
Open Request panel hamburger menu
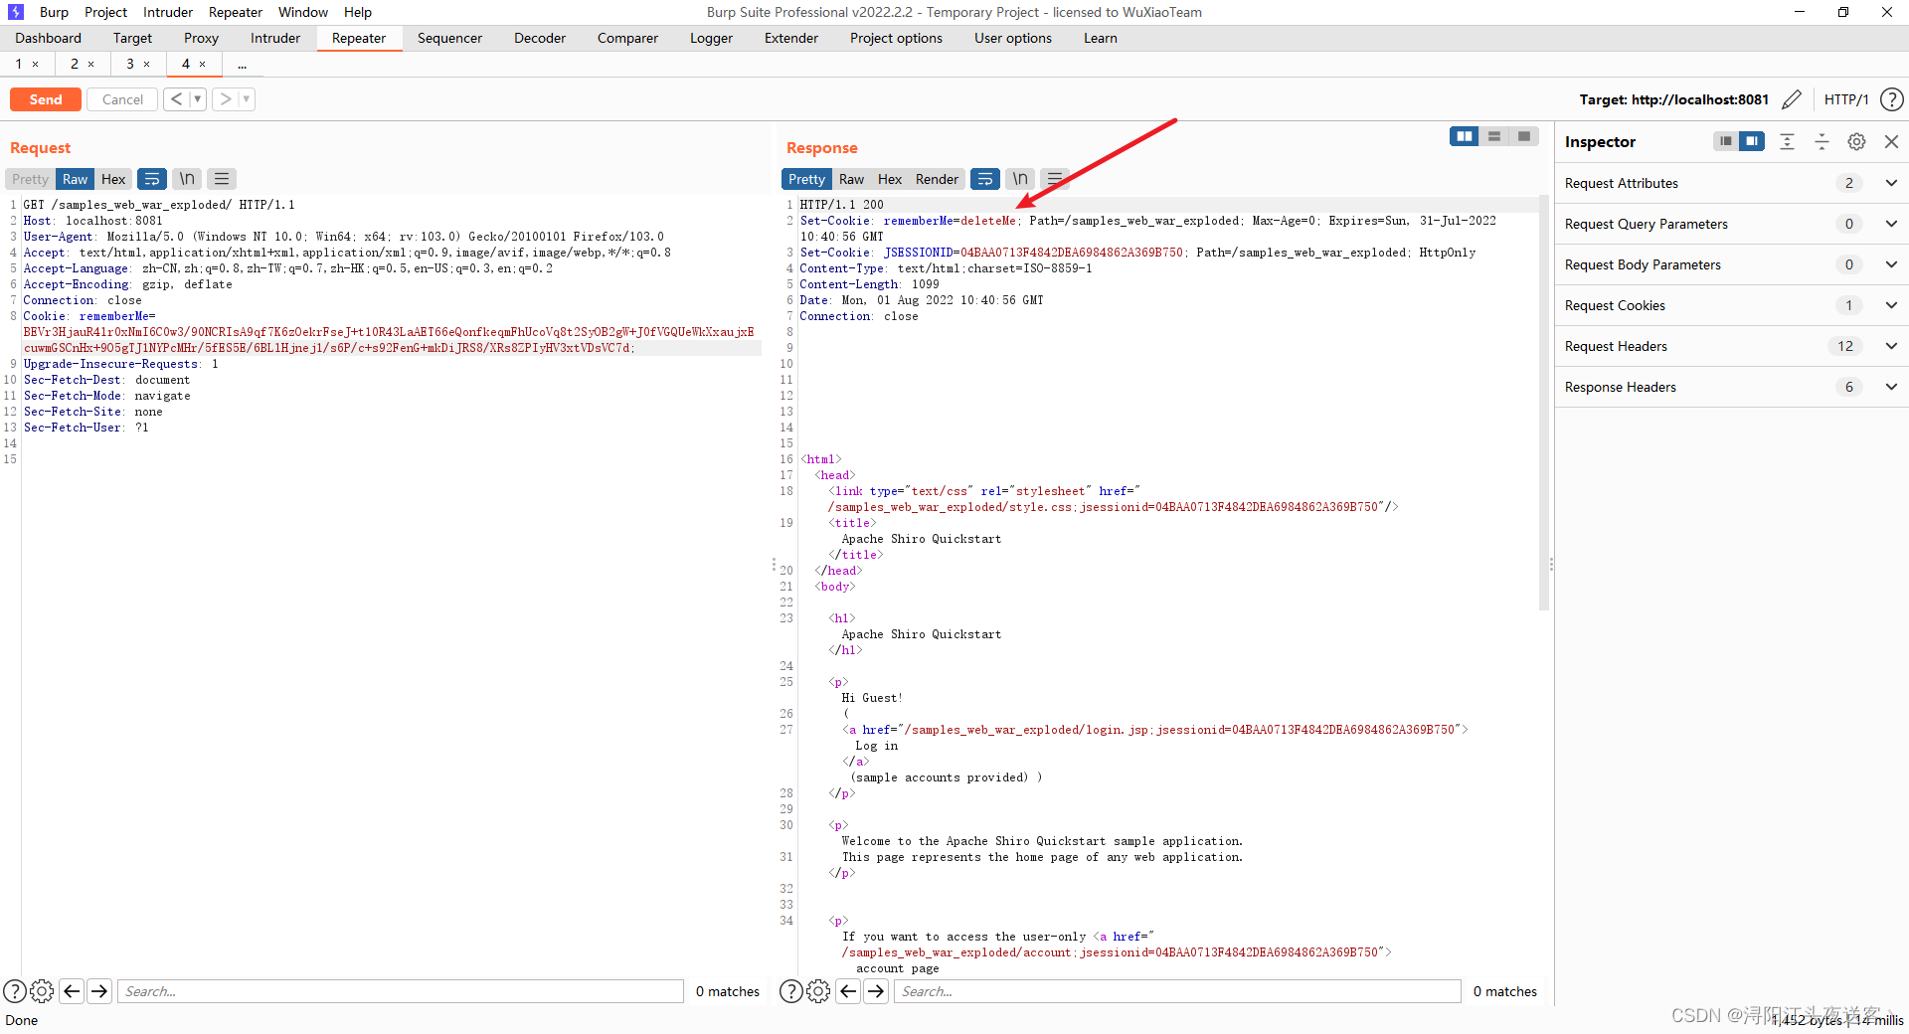click(x=222, y=179)
